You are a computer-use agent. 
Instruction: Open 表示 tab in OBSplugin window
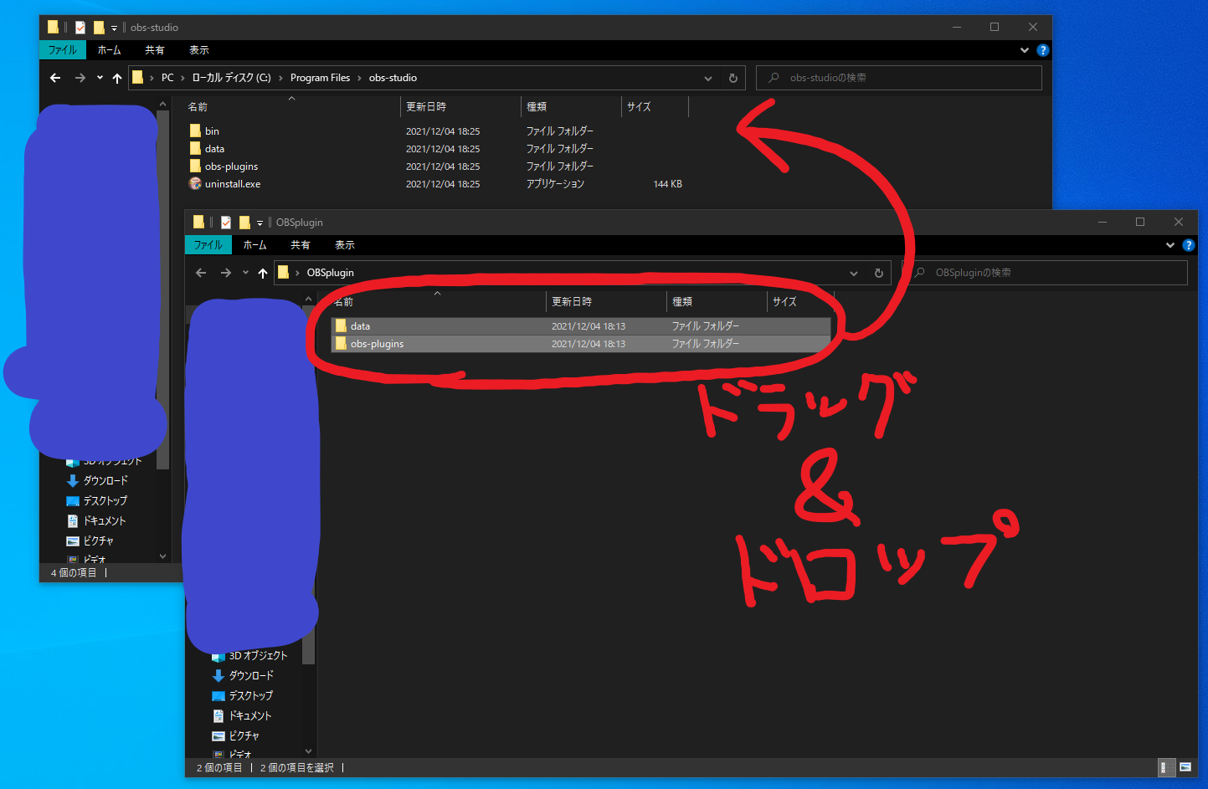pos(345,245)
